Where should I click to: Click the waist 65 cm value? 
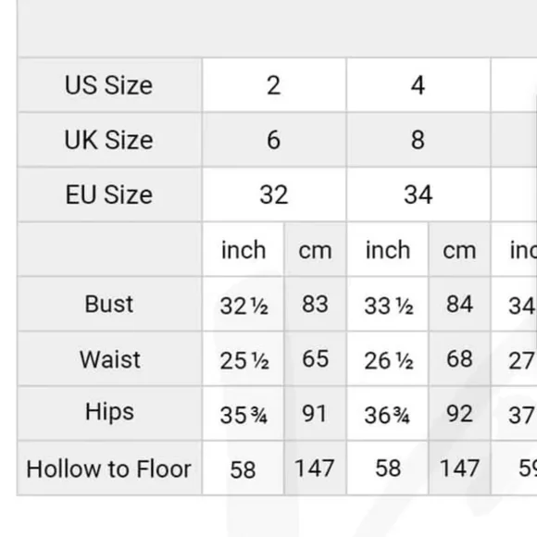pyautogui.click(x=315, y=359)
